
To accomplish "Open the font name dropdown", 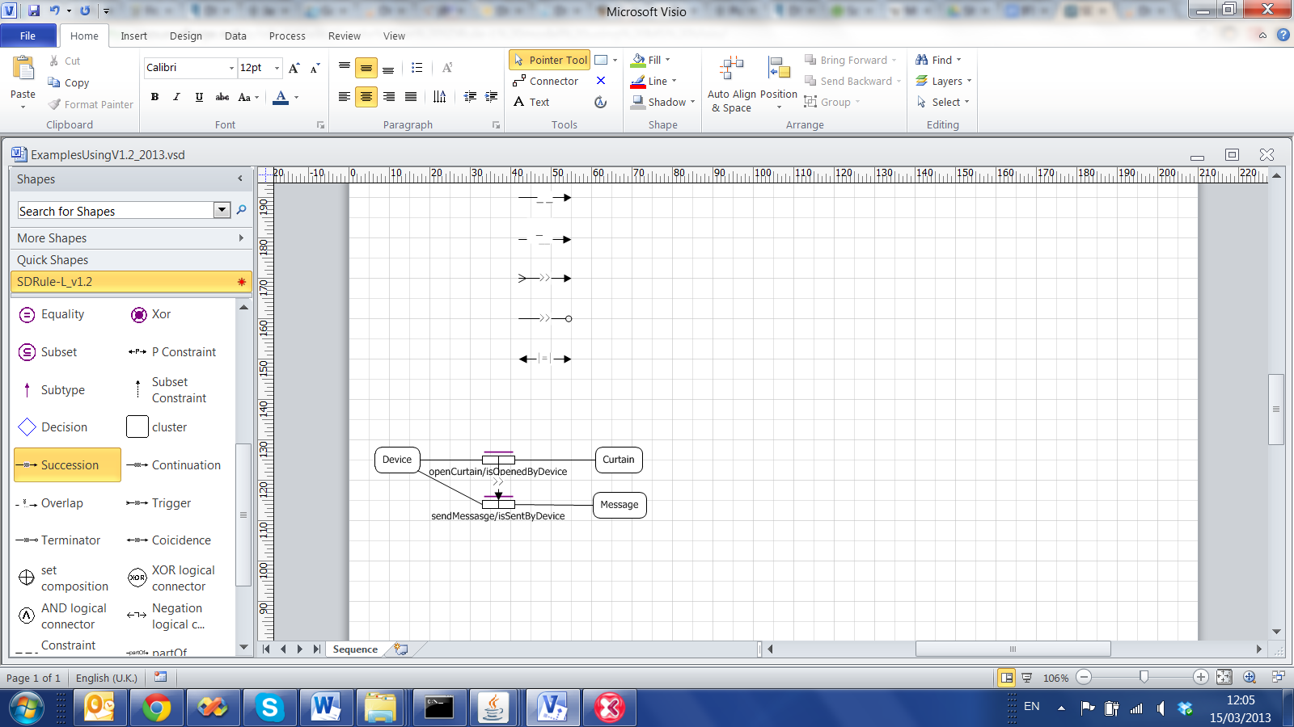I will 231,68.
